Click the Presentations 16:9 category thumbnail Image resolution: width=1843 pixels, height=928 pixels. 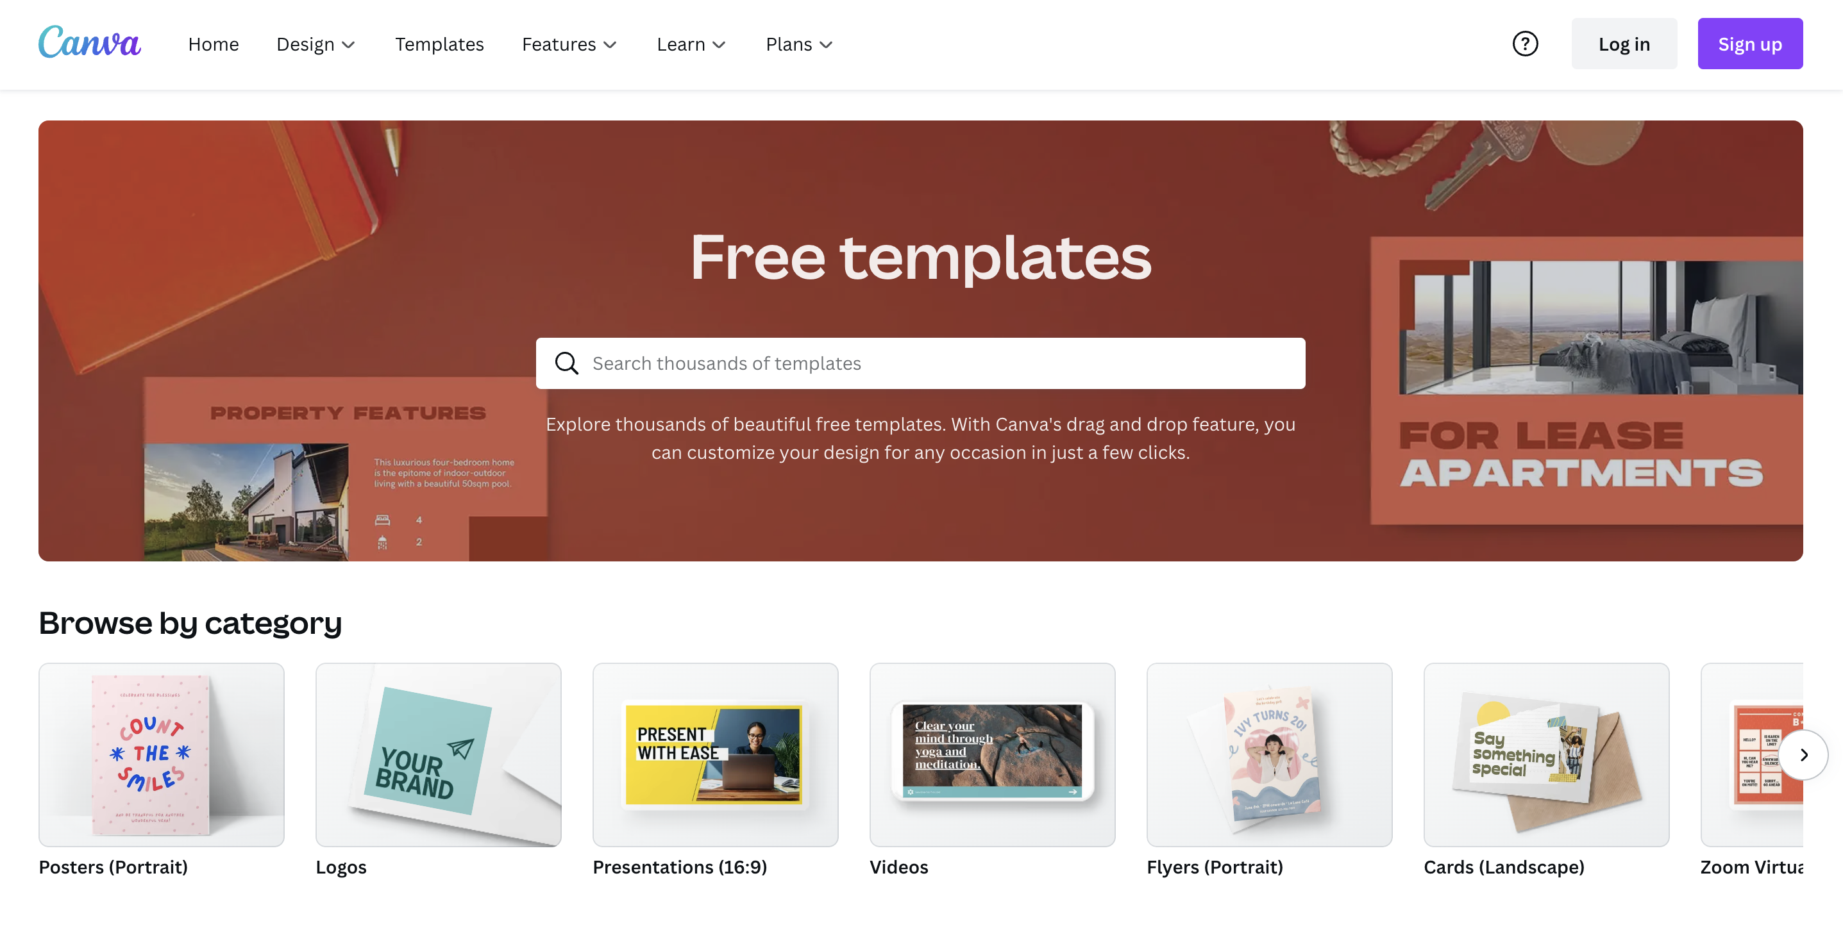(x=716, y=754)
